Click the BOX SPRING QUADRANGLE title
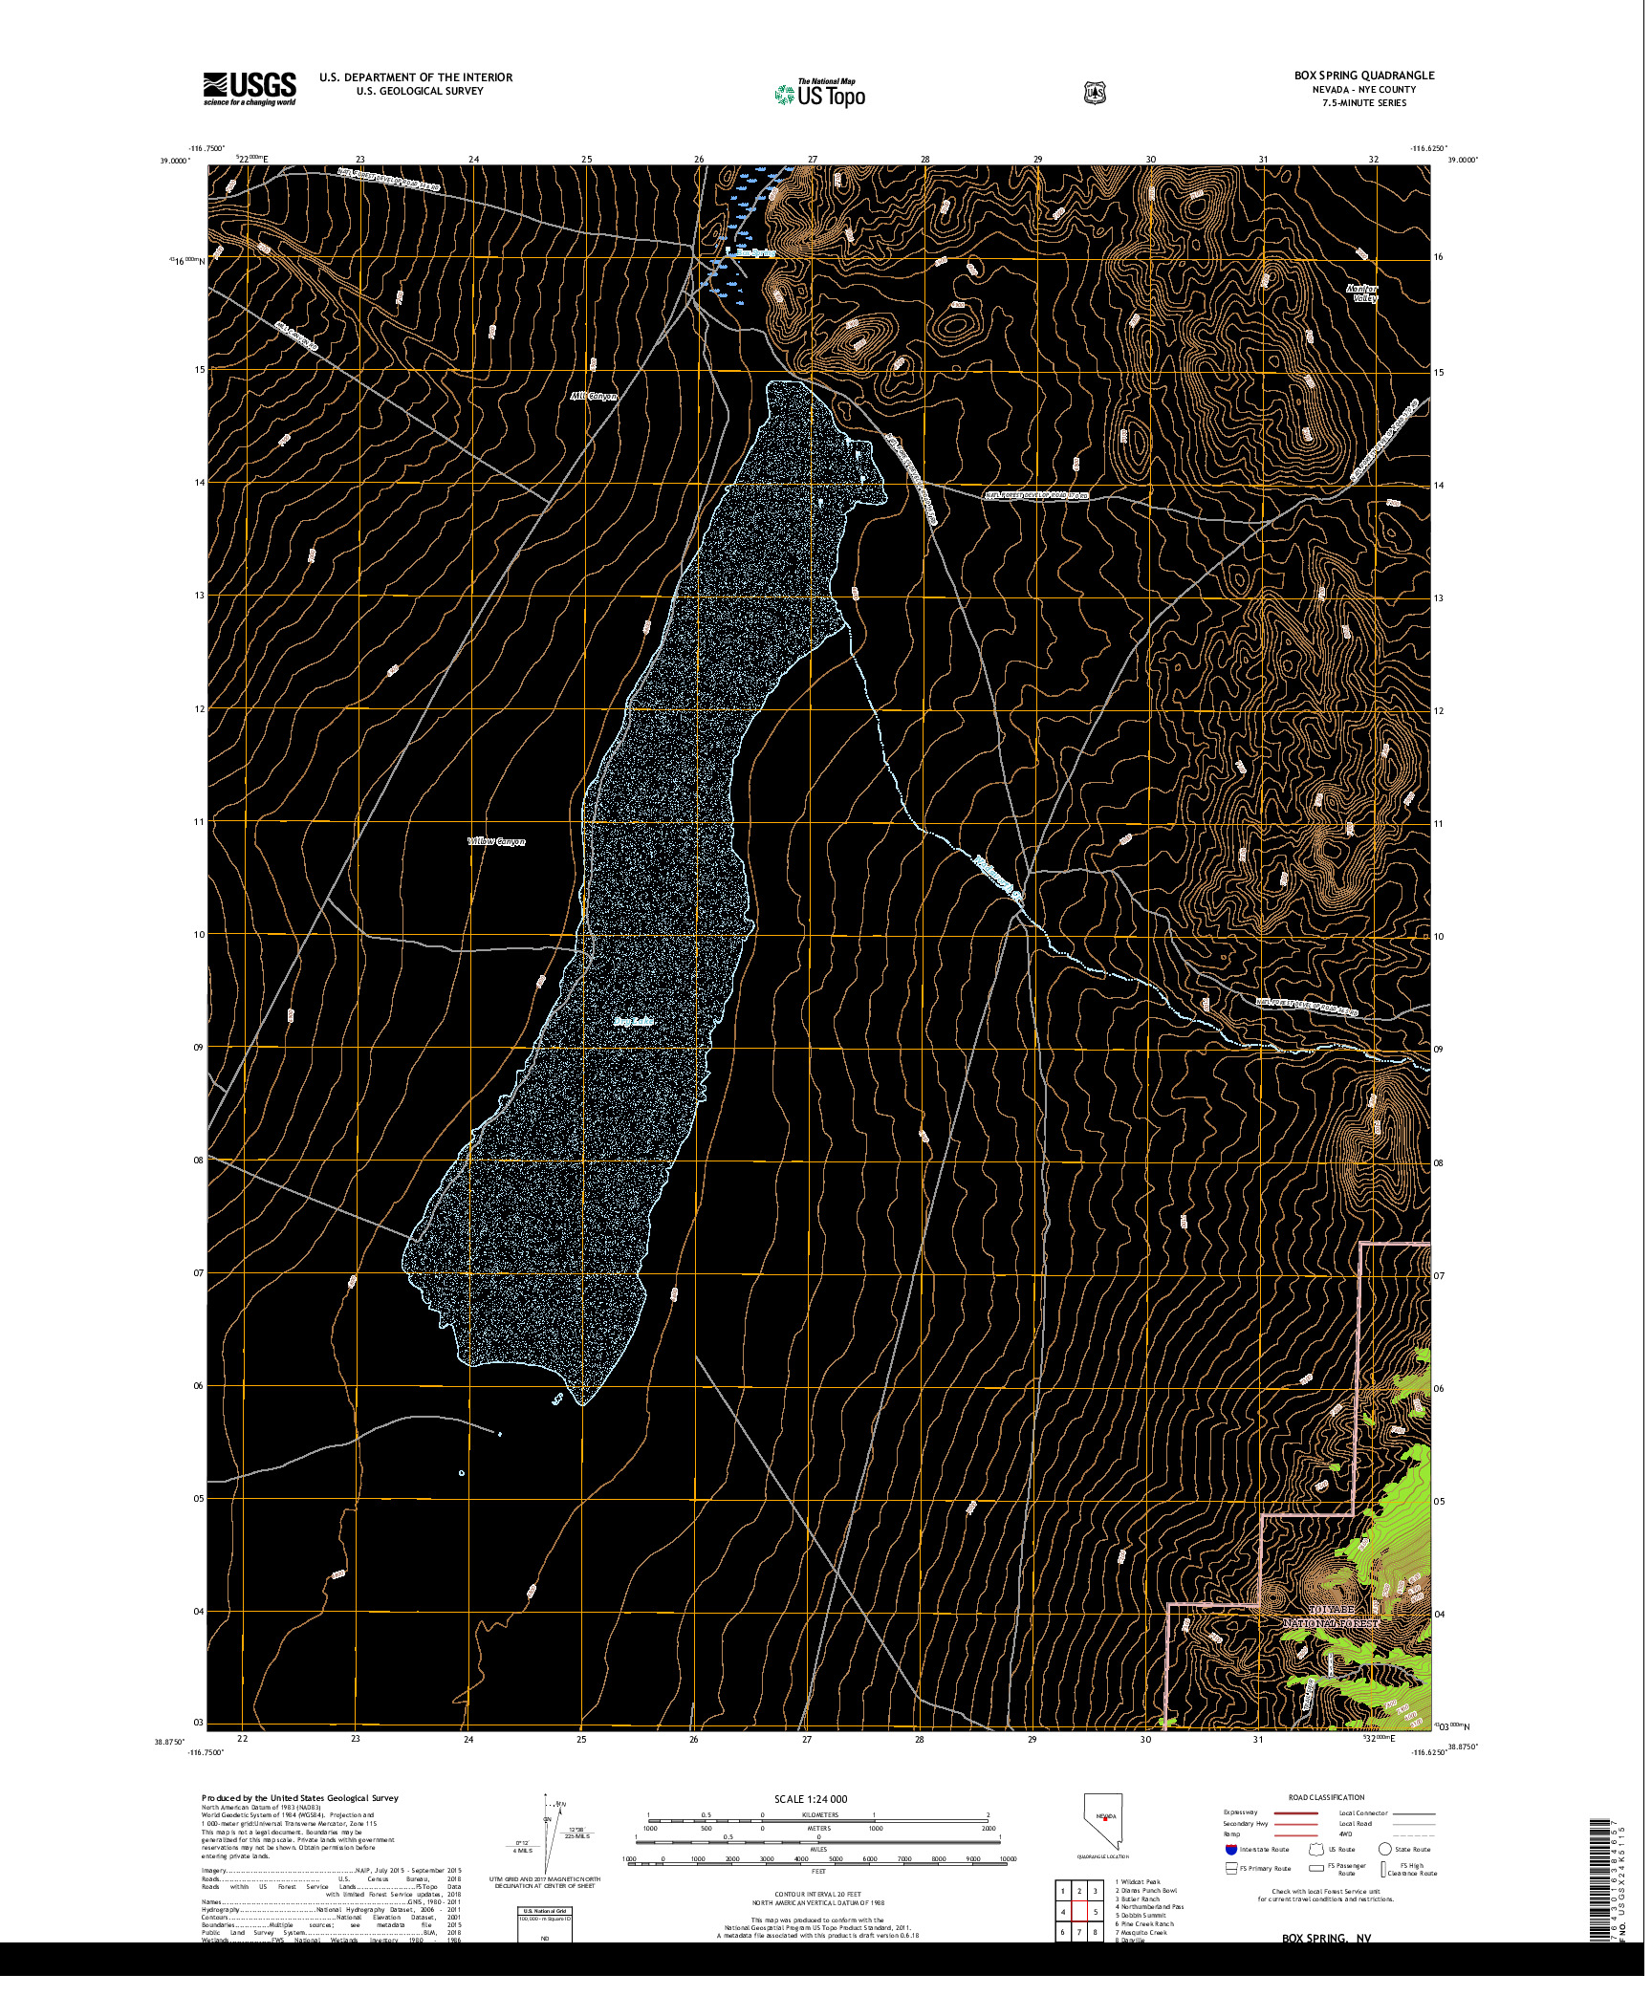 1364,76
